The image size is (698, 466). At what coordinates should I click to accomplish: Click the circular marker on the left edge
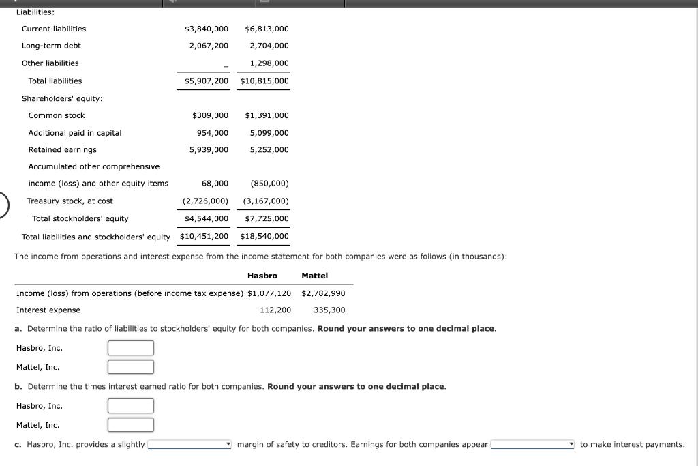click(x=1, y=205)
